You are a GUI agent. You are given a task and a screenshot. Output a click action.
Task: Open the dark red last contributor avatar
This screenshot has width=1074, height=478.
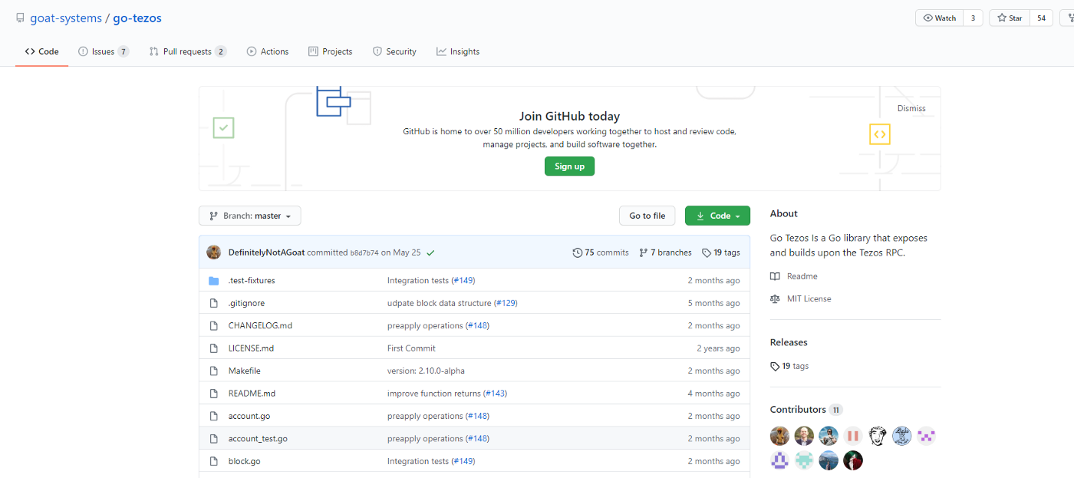[x=853, y=460]
